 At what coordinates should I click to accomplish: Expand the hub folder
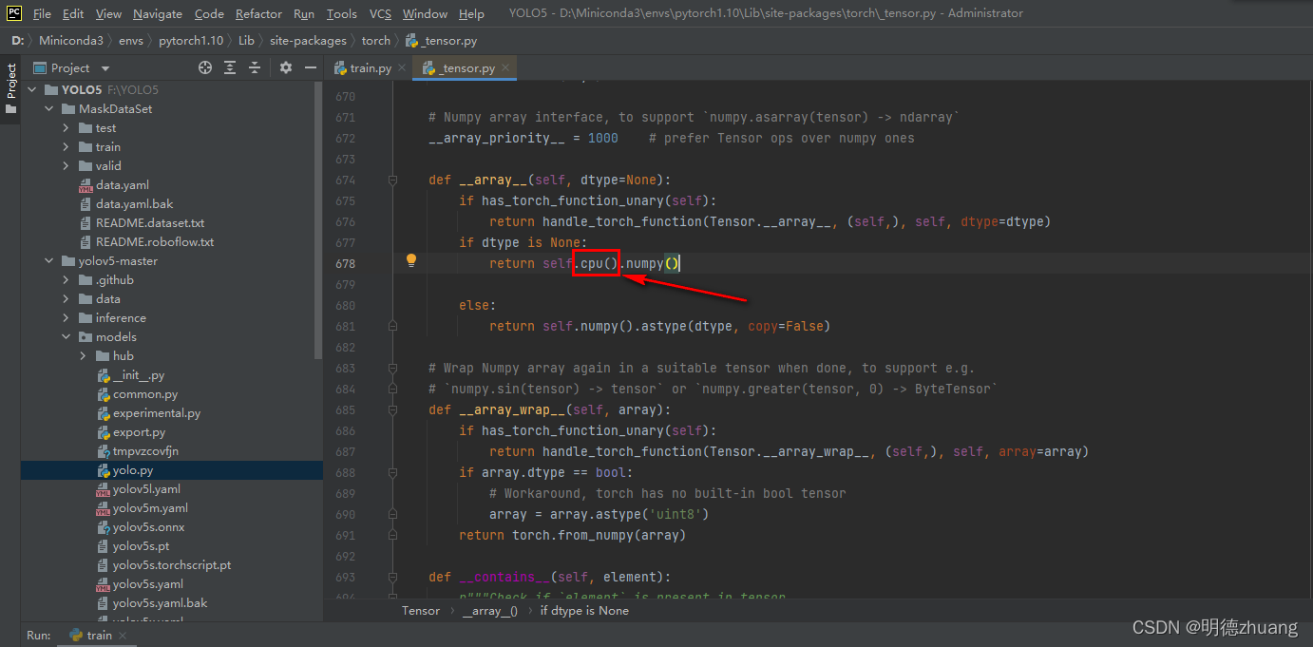click(83, 355)
